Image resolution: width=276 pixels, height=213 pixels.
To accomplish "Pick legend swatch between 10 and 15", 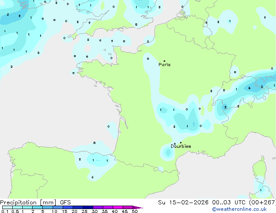I will 57,207.
